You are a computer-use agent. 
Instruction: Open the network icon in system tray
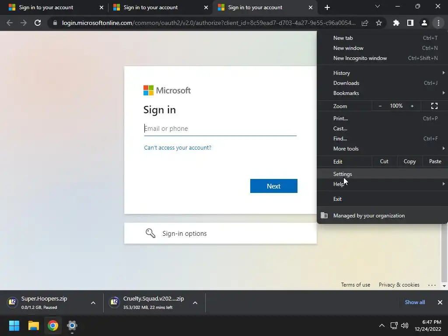click(394, 325)
